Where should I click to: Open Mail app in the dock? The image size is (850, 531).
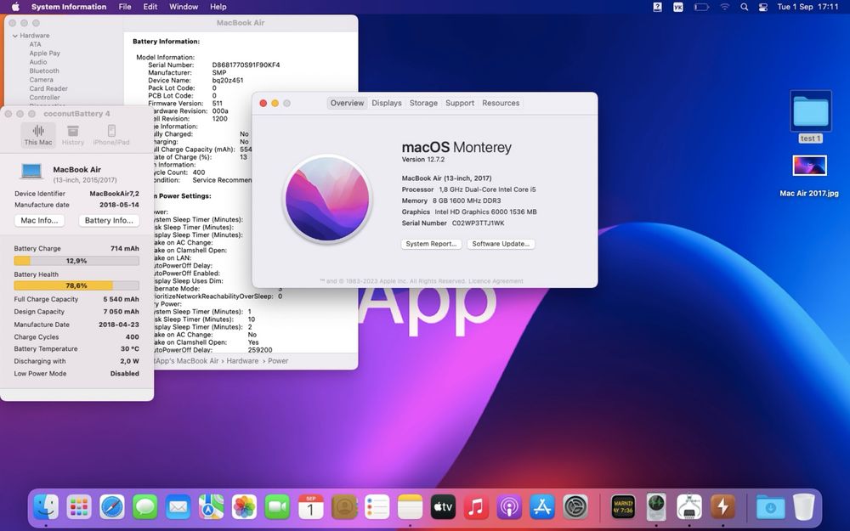tap(178, 508)
